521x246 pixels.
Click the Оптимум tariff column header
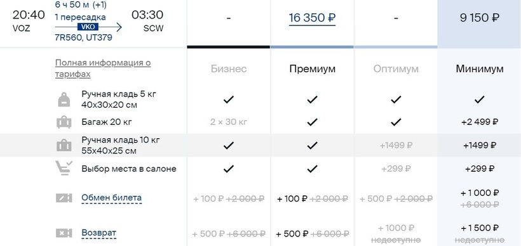(396, 69)
